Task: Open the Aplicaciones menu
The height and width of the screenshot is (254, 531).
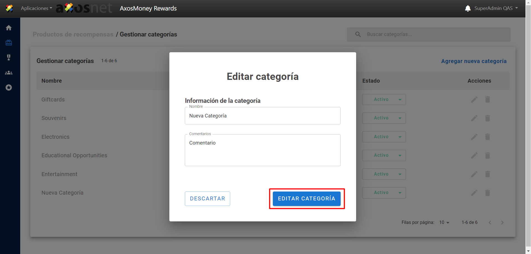Action: coord(36,8)
